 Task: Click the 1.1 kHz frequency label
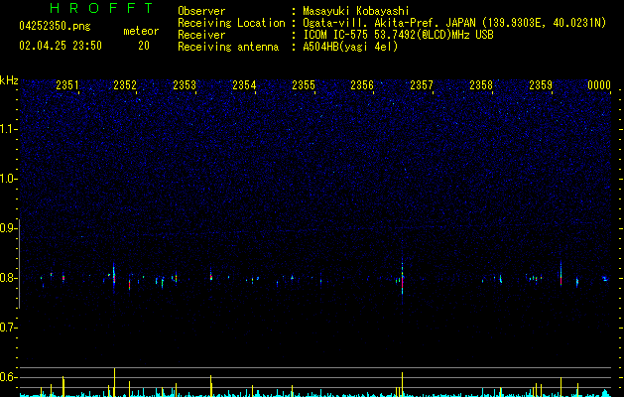[x=8, y=129]
